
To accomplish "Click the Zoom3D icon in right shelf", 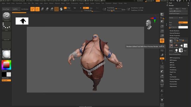I will tap(162, 76).
